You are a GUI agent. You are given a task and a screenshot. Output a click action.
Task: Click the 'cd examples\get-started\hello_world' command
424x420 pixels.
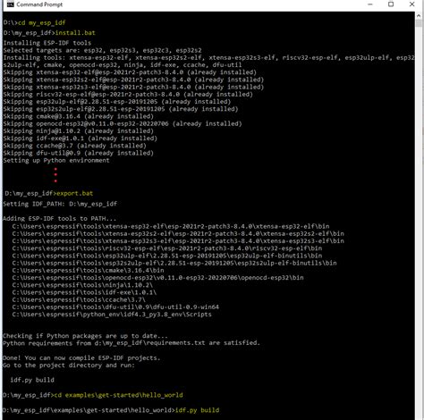118,395
